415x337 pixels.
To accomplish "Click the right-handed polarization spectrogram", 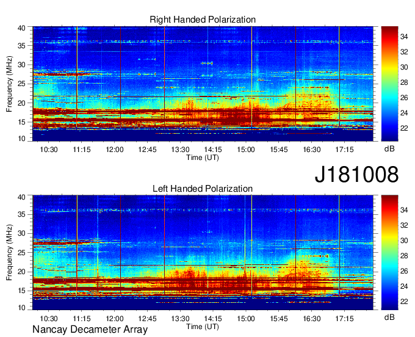I will pyautogui.click(x=203, y=84).
